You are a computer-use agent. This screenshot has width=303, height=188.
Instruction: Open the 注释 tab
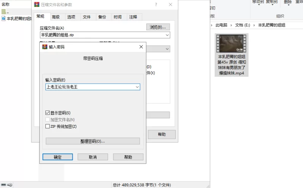click(x=133, y=17)
